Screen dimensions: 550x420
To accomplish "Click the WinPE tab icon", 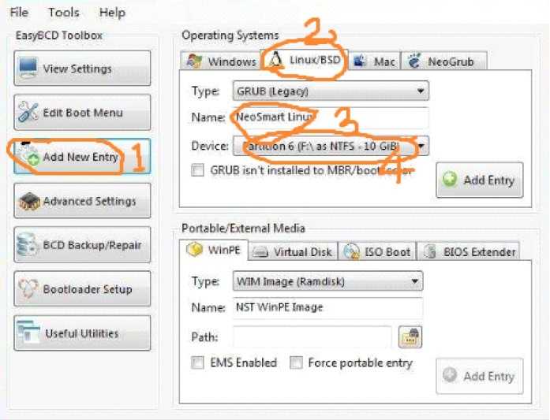I will click(194, 250).
